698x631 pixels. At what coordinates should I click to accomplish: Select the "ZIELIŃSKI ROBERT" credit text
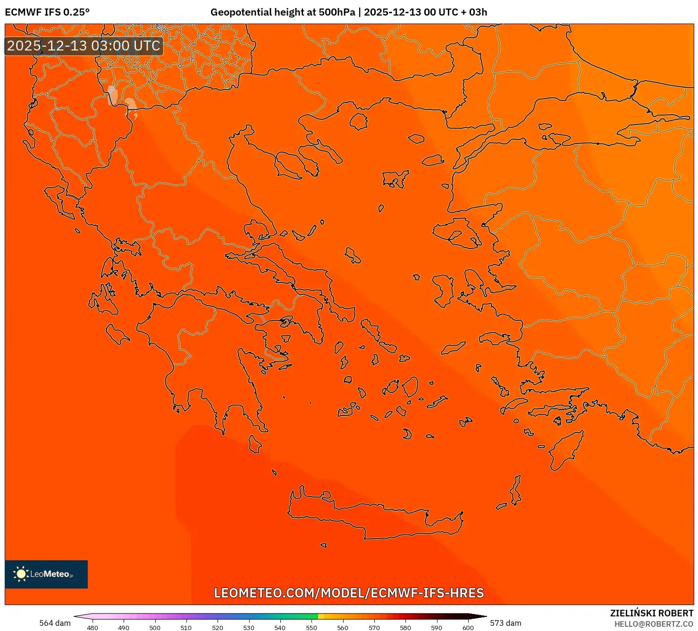651,613
